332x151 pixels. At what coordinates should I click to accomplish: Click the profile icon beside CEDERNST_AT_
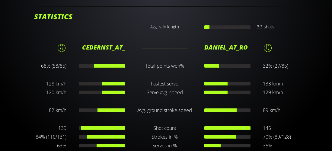[x=62, y=48]
